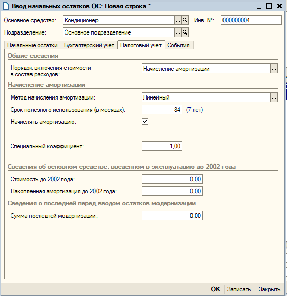This screenshot has width=287, height=296.
Task: Open the События tab
Action: [x=178, y=45]
